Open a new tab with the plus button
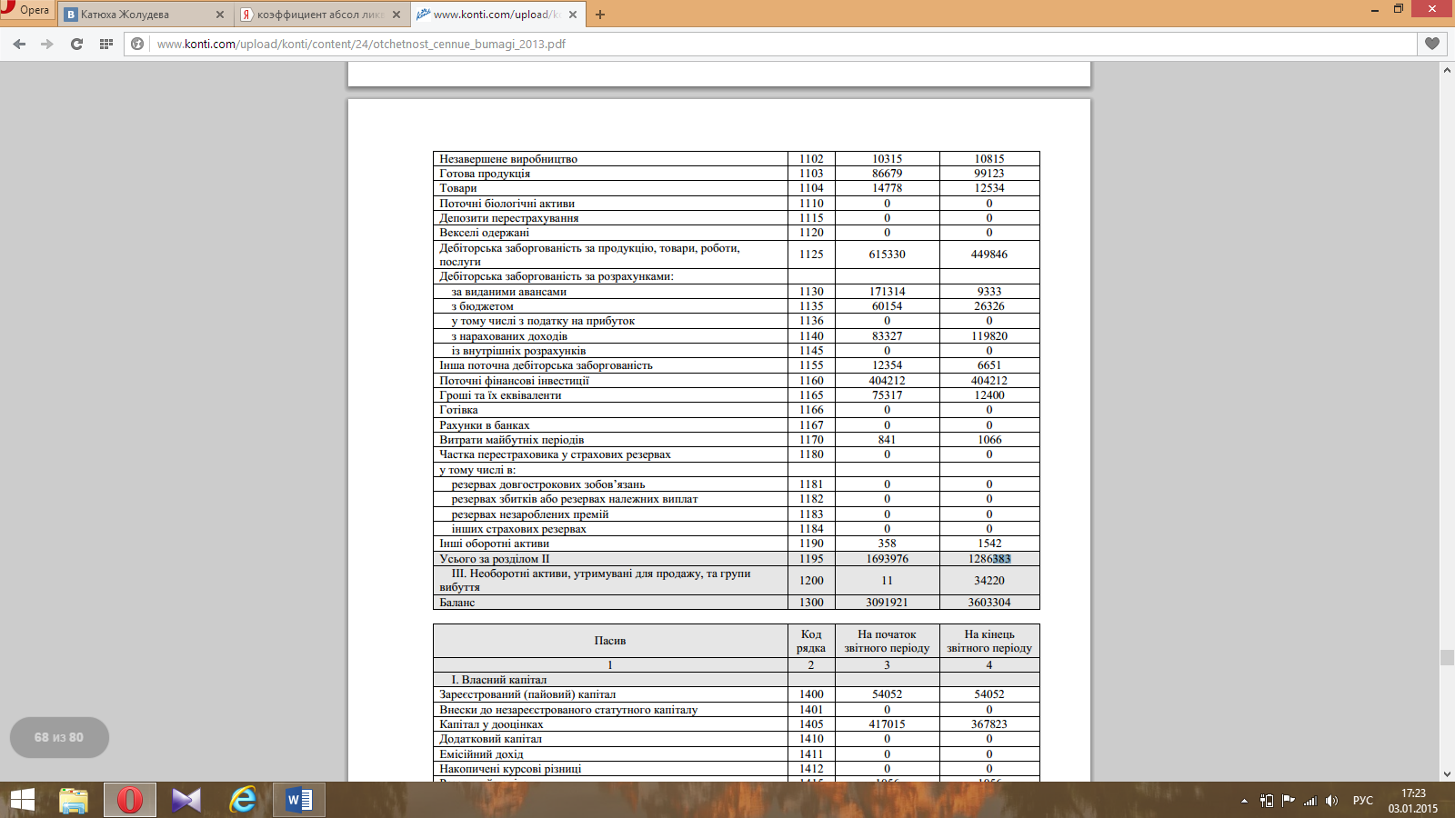This screenshot has height=818, width=1455. (x=599, y=15)
